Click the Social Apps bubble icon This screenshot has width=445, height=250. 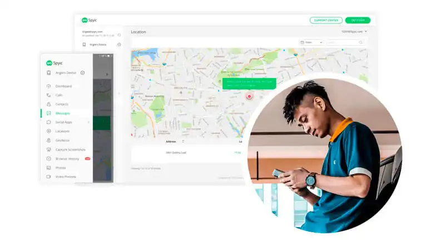pyautogui.click(x=49, y=122)
